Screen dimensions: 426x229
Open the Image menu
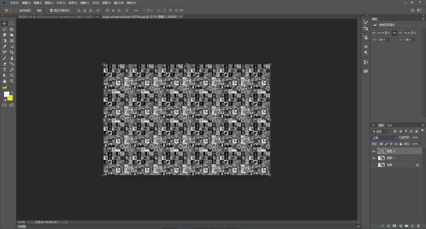pos(37,3)
